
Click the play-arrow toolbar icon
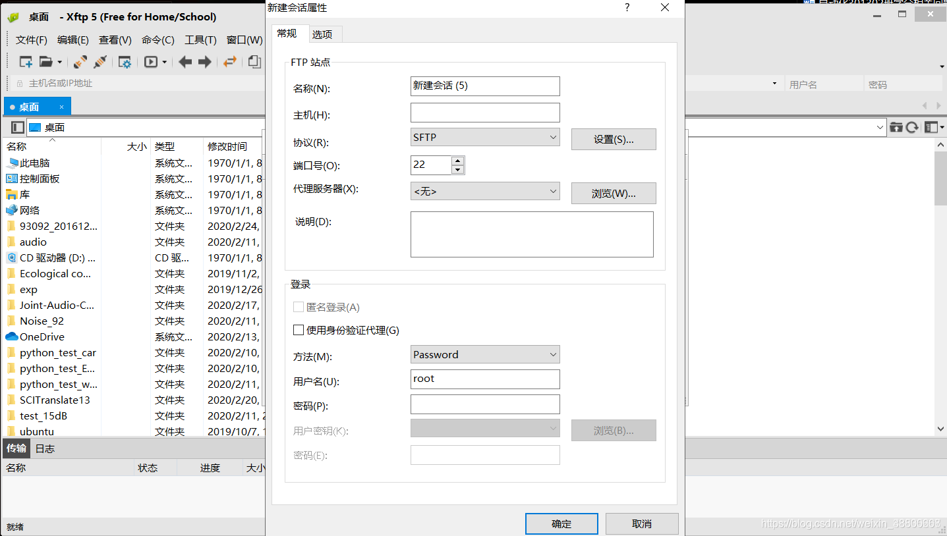151,62
